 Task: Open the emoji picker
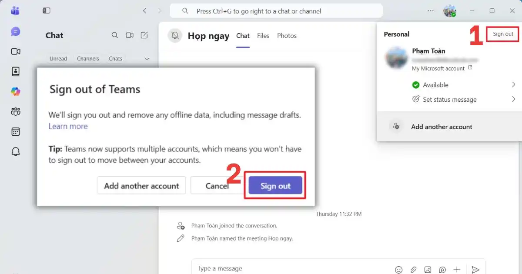pos(398,270)
